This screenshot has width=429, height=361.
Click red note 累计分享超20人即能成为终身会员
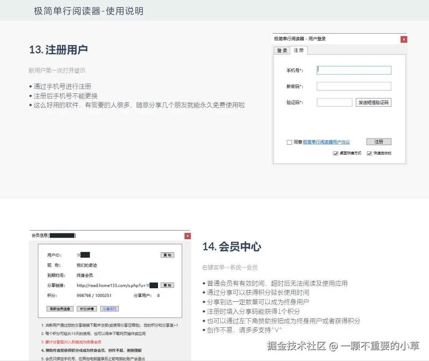coord(71,342)
